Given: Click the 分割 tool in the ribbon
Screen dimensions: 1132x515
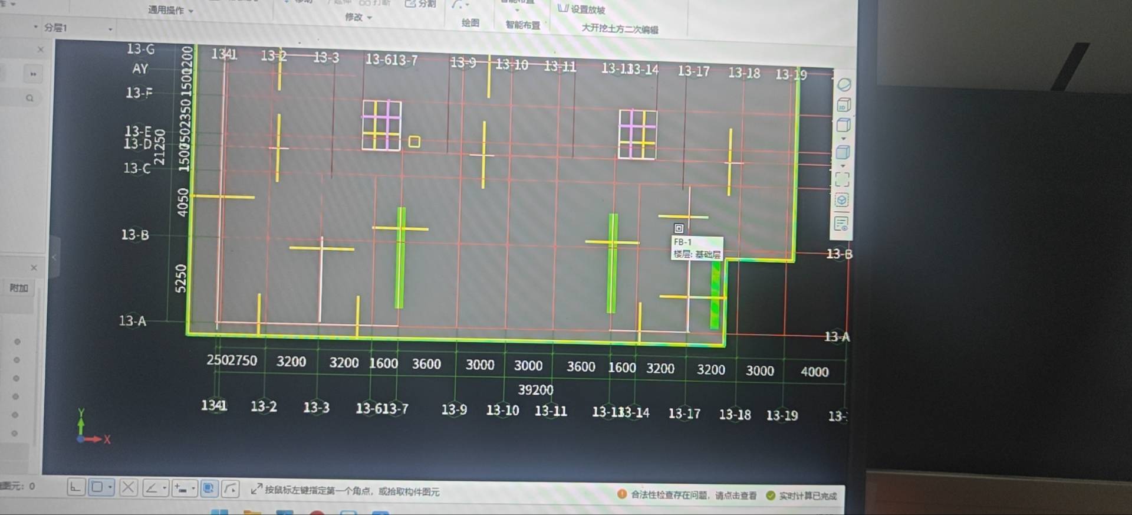Looking at the screenshot, I should (420, 4).
